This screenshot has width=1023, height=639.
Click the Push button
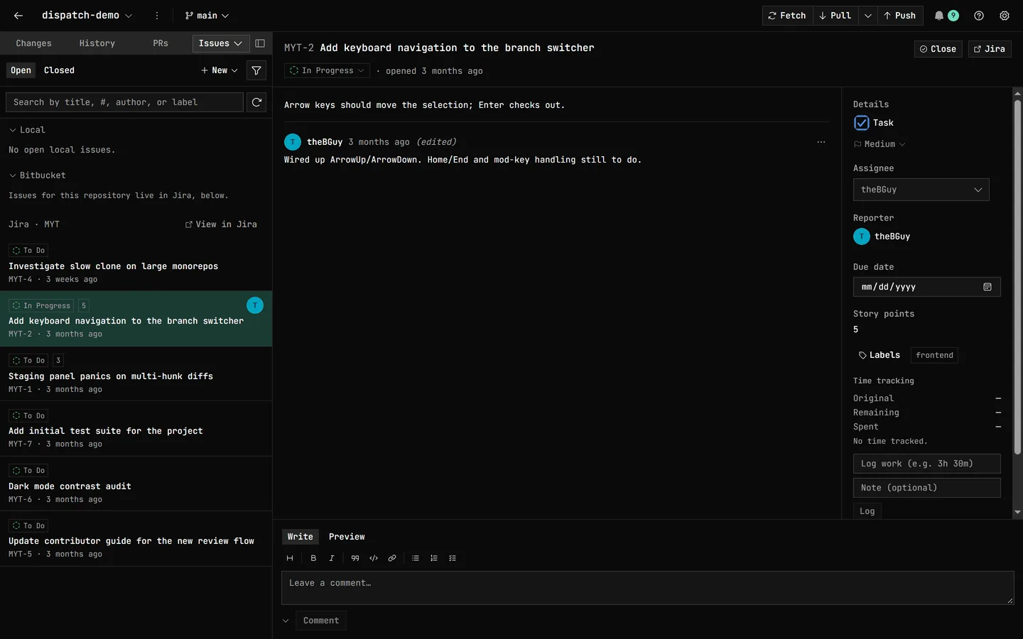coord(900,16)
